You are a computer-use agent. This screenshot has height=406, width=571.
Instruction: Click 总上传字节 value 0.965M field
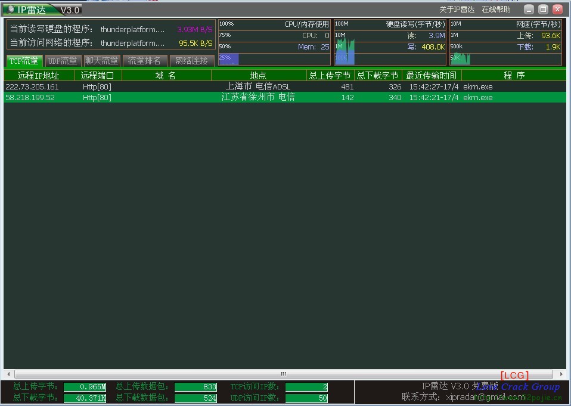point(85,387)
